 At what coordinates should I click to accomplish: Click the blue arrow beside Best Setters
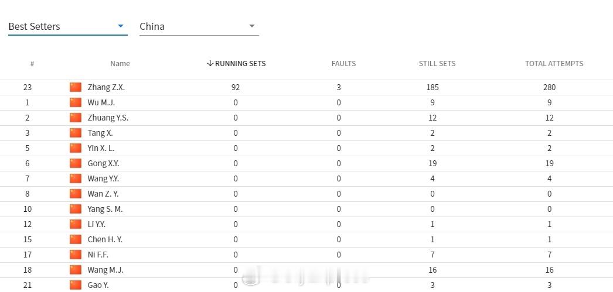pos(120,26)
